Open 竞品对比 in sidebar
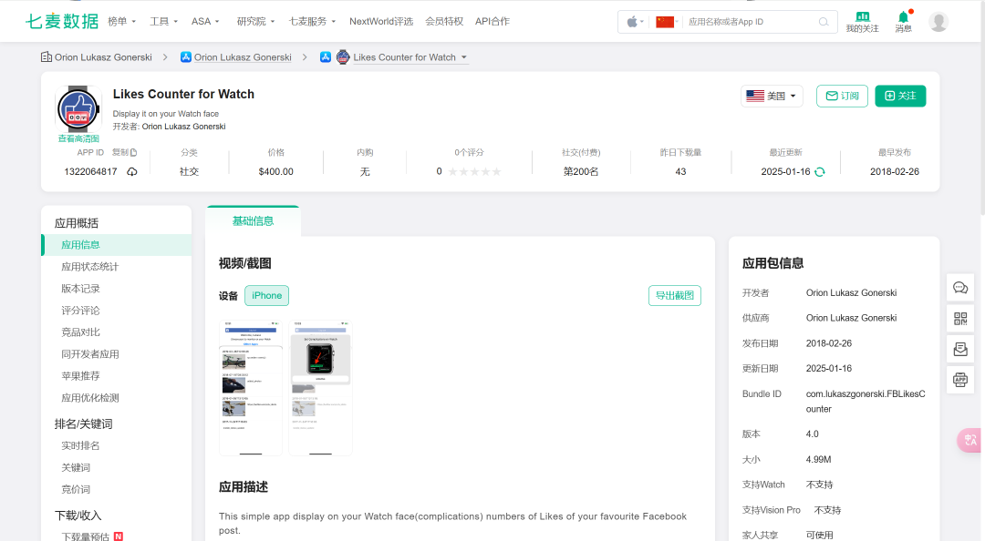Viewport: 985px width, 541px height. click(80, 332)
